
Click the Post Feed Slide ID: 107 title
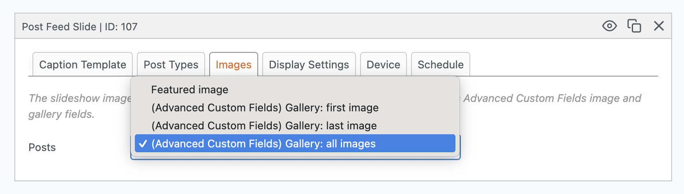click(80, 27)
